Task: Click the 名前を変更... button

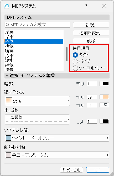Action: (x=91, y=33)
